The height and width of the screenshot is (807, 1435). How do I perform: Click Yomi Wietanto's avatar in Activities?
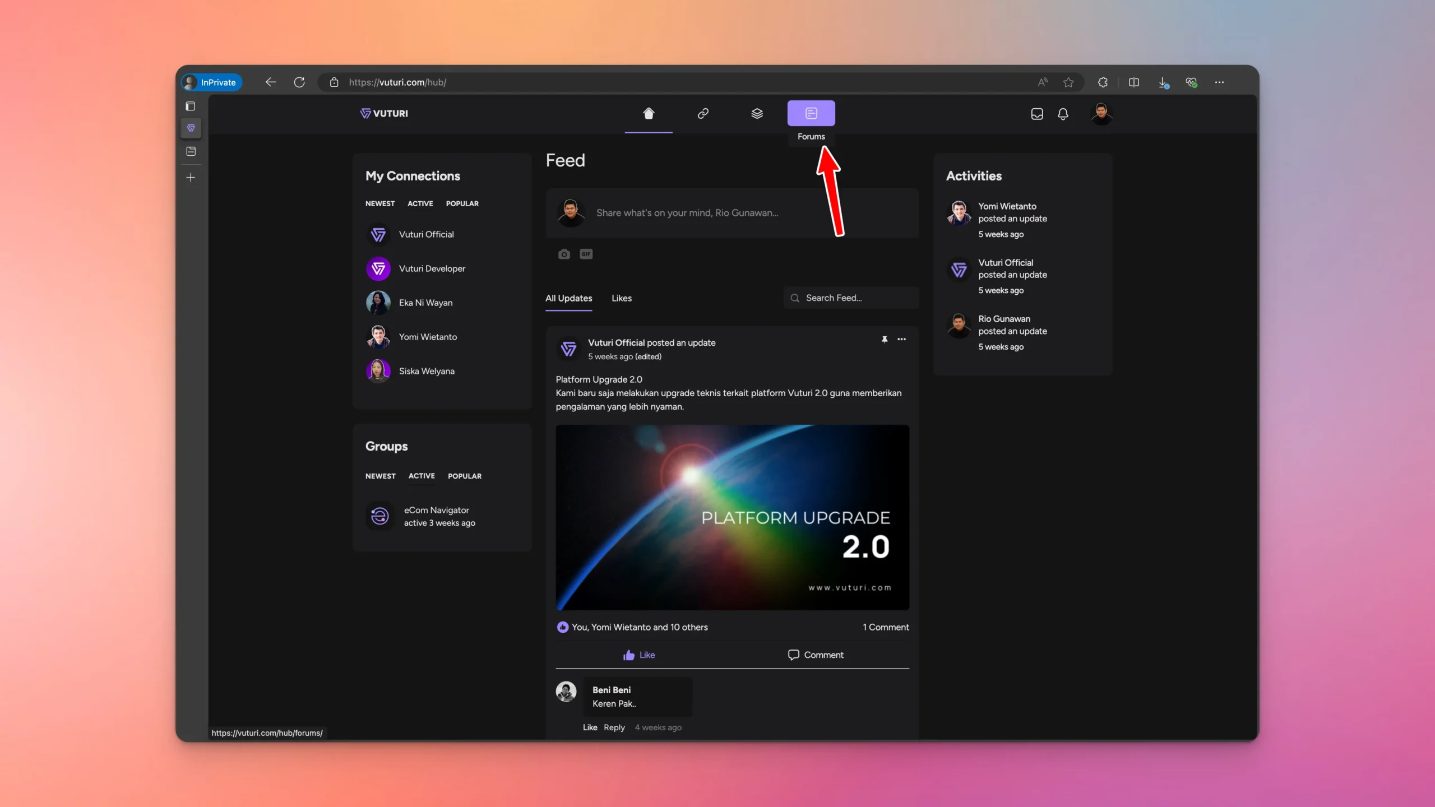pos(959,213)
